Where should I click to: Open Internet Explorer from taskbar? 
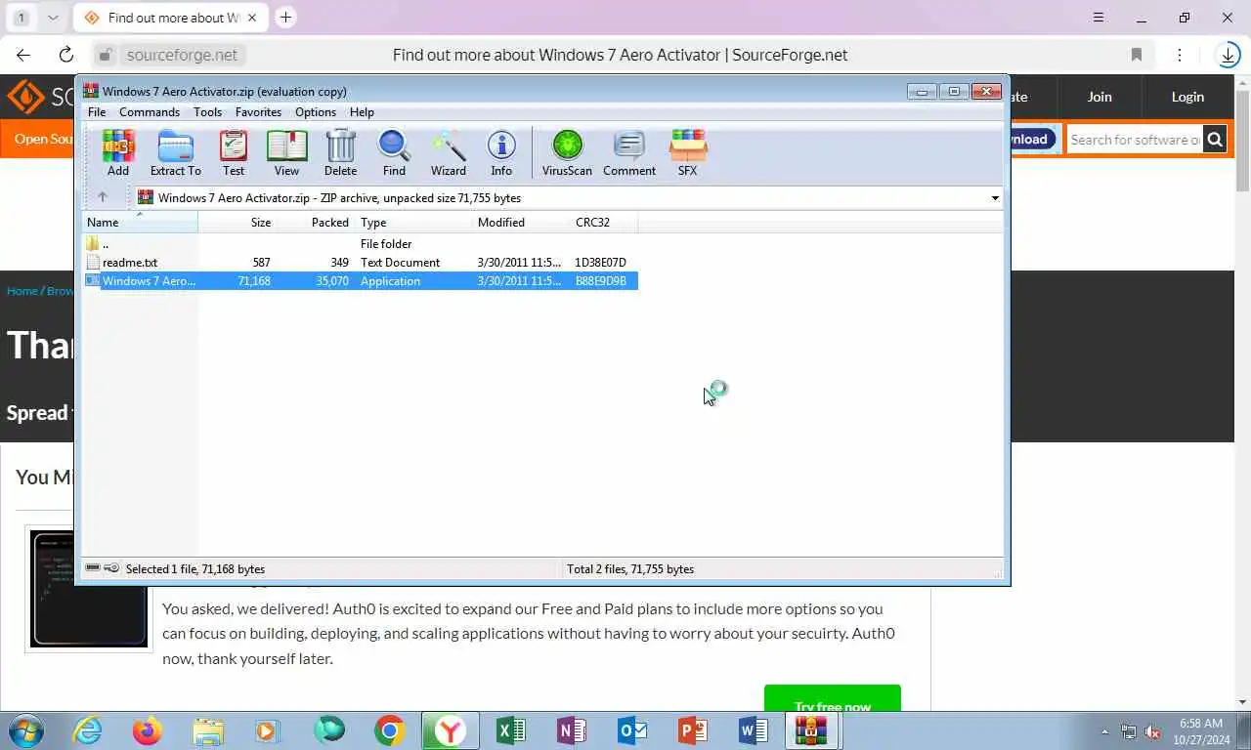coord(87,730)
